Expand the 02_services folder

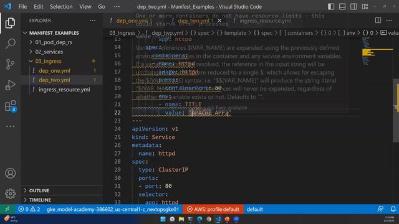(x=49, y=52)
